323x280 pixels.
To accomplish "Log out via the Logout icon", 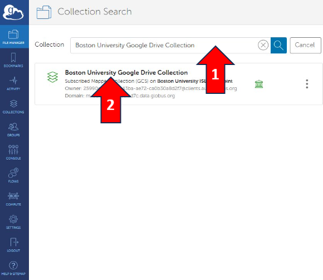I will [x=13, y=245].
